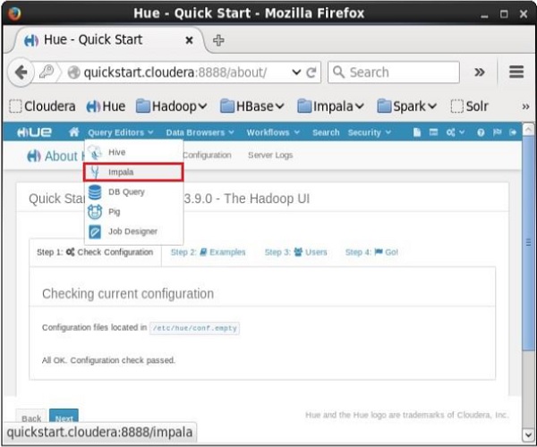Switch to Step 3: Users tab
537x447 pixels.
tap(295, 252)
